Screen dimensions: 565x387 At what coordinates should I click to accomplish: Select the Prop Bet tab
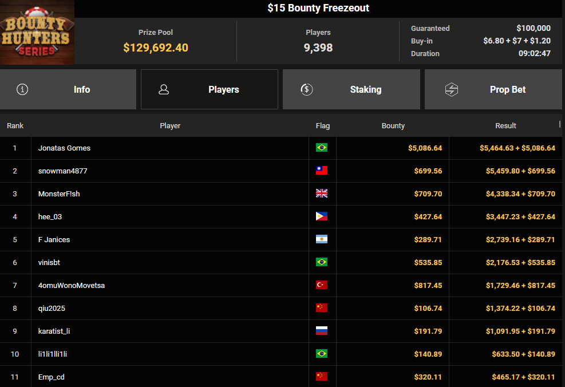(493, 89)
